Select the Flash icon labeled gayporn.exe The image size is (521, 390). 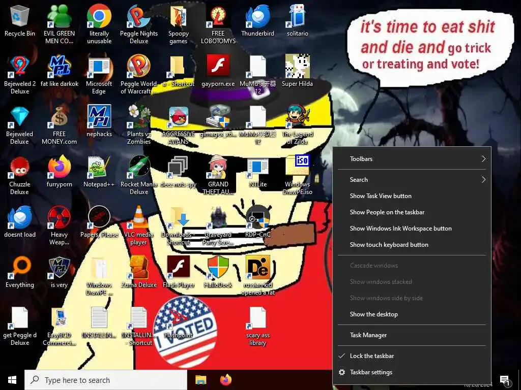point(218,66)
